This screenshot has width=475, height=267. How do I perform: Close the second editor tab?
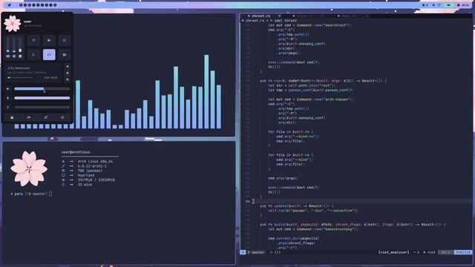(x=322, y=16)
